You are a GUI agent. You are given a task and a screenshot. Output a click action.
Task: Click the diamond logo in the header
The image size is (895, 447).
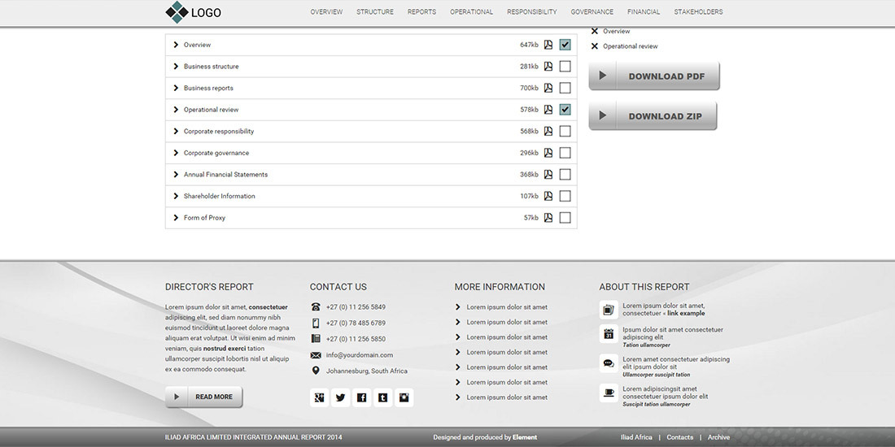(177, 12)
